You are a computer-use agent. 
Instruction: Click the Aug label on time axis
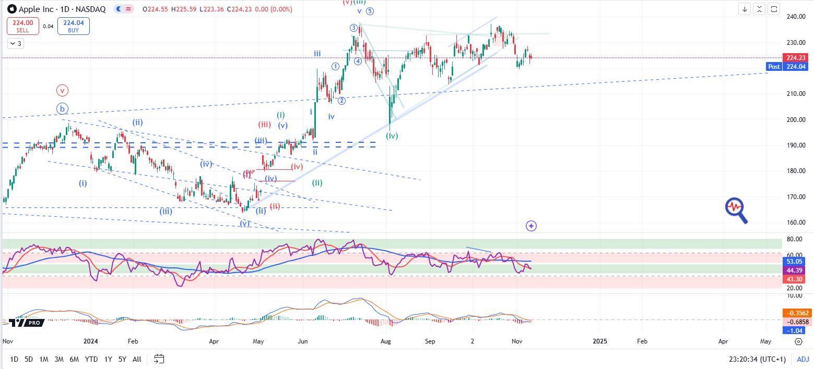pos(386,341)
